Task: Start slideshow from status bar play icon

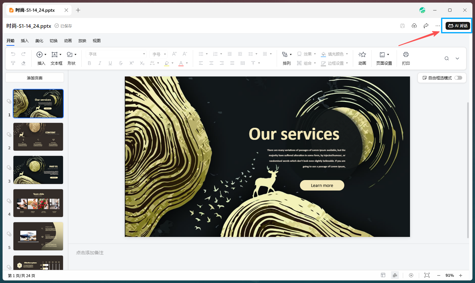Action: coord(411,275)
